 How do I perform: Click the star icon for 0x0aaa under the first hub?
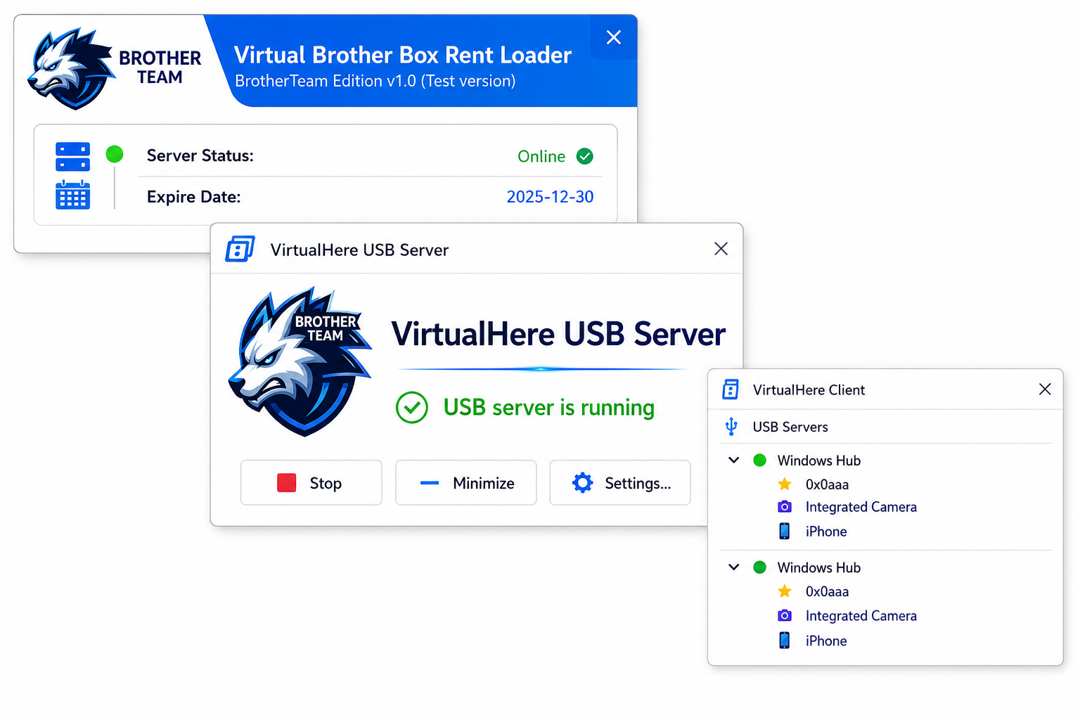[x=785, y=484]
